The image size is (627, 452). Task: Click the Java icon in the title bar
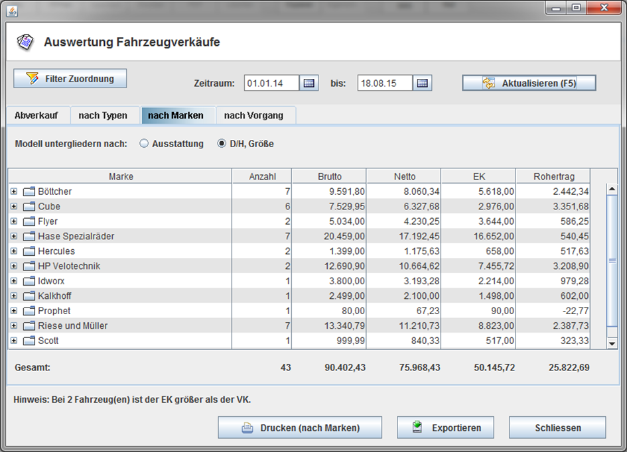(12, 11)
